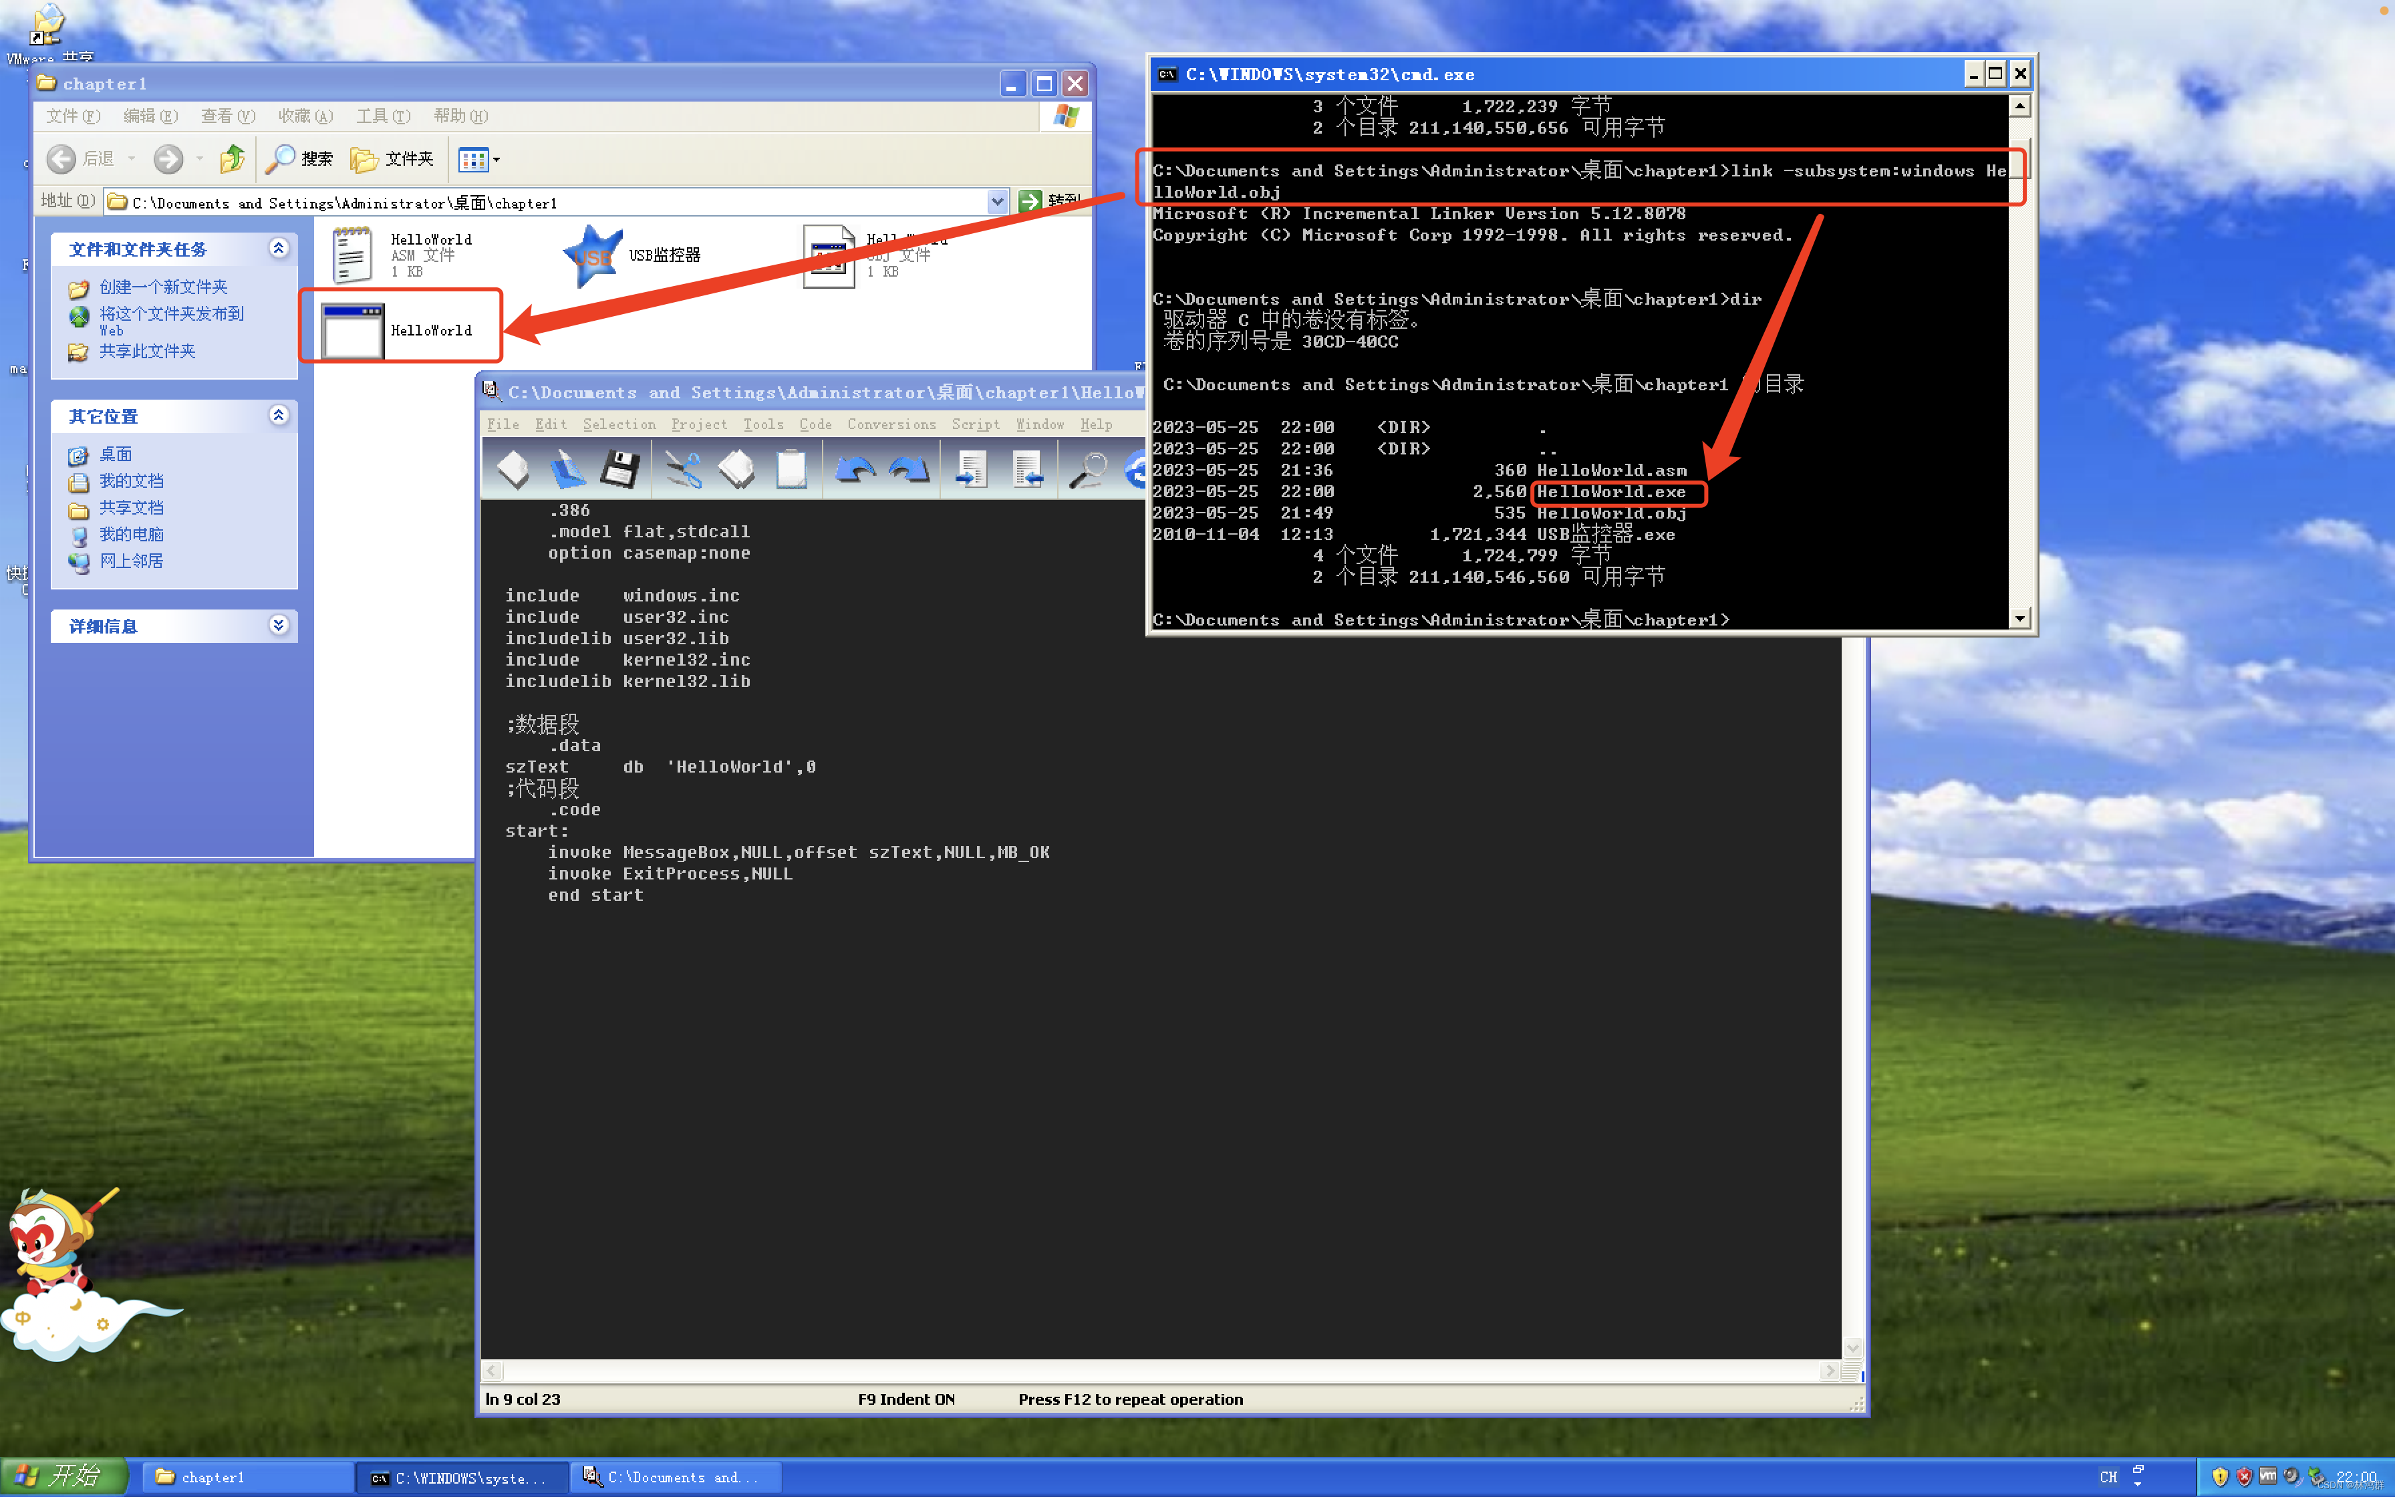Click the 开始 Start button
2395x1497 pixels.
tap(64, 1476)
